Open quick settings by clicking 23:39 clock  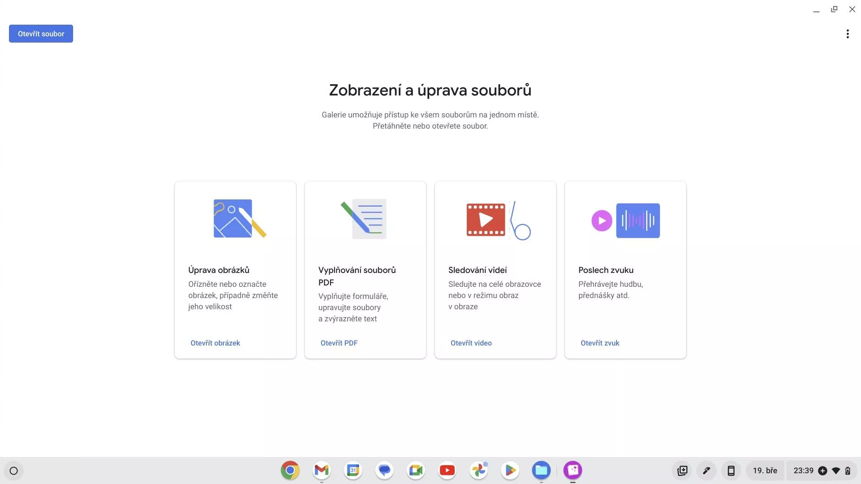(x=803, y=471)
